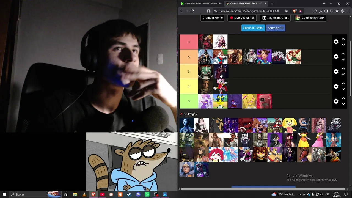Open the ESP language selector in the tray
Image resolution: width=352 pixels, height=198 pixels.
[327, 194]
